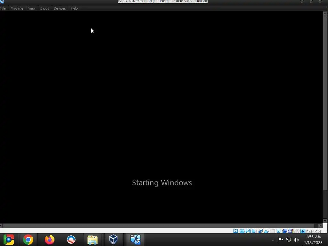Screen dimensions: 328x246
Task: Click the hard disk activity status icon
Action: pos(235,231)
